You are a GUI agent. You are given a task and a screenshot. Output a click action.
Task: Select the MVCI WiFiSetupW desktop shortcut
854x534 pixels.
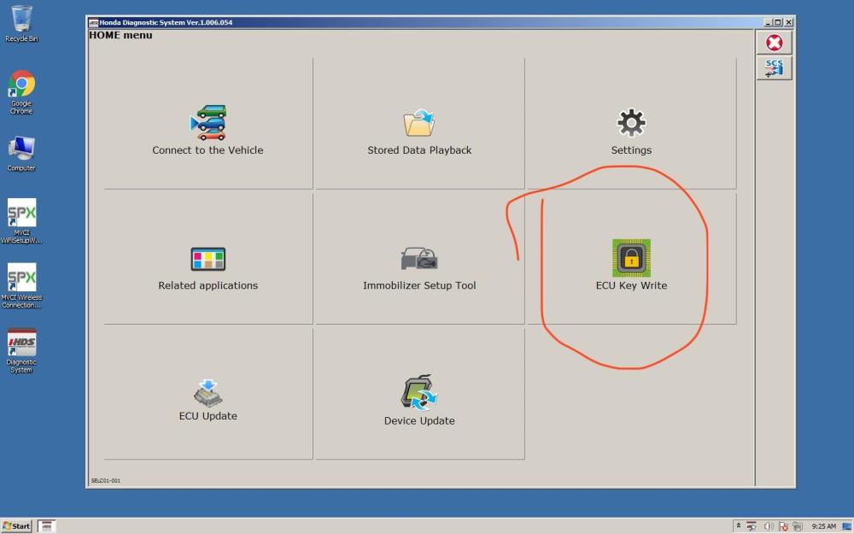coord(21,220)
